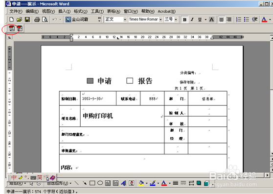Expand the undo history arrow
The image size is (273, 194).
click(60, 20)
